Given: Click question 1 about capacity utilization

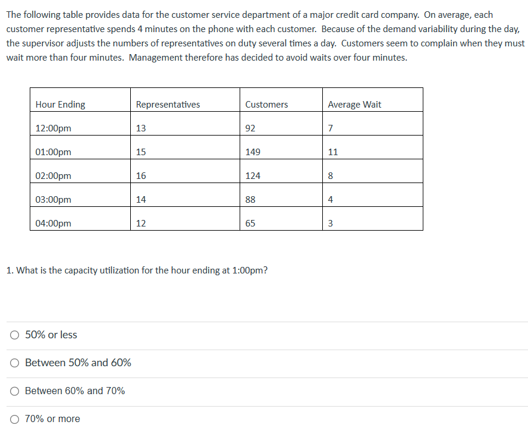Looking at the screenshot, I should pos(136,270).
